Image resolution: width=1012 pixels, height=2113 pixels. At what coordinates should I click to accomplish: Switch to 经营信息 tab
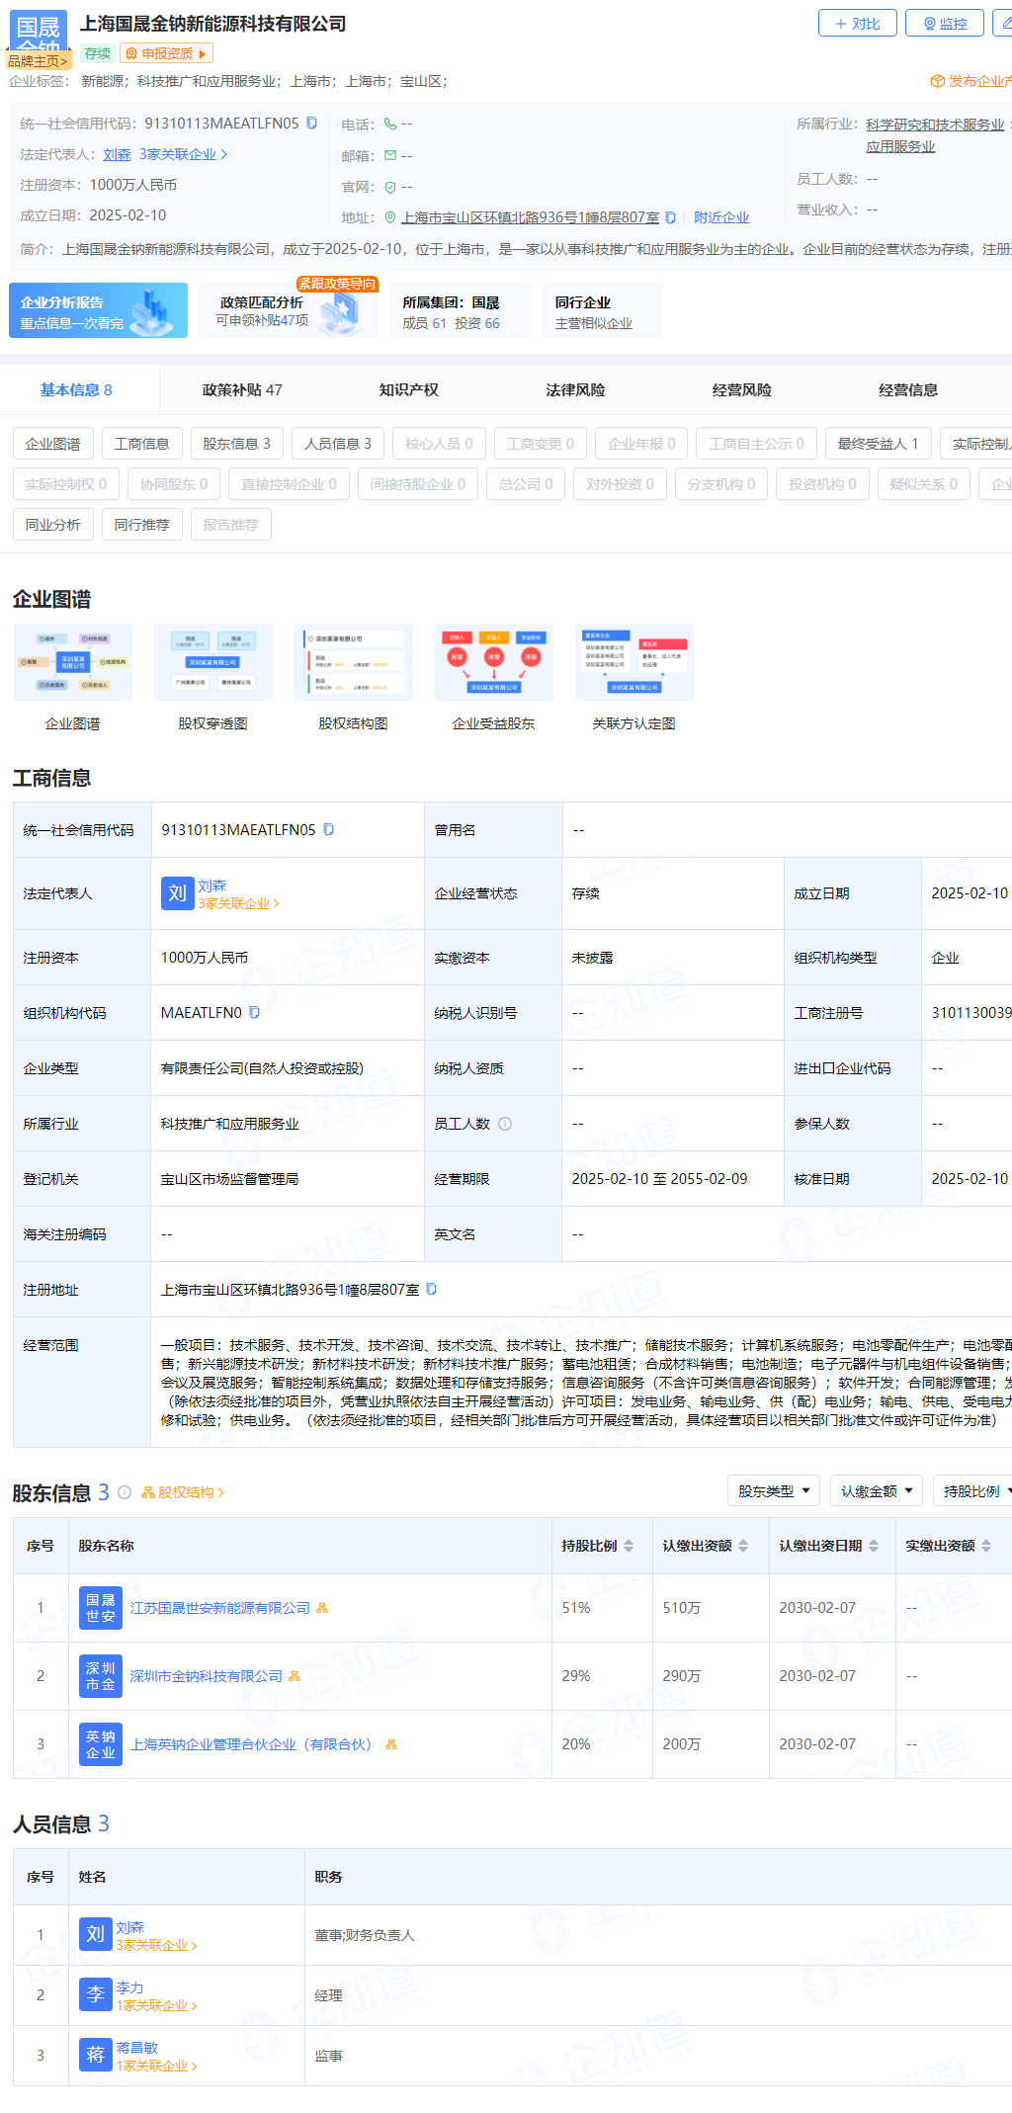(908, 389)
